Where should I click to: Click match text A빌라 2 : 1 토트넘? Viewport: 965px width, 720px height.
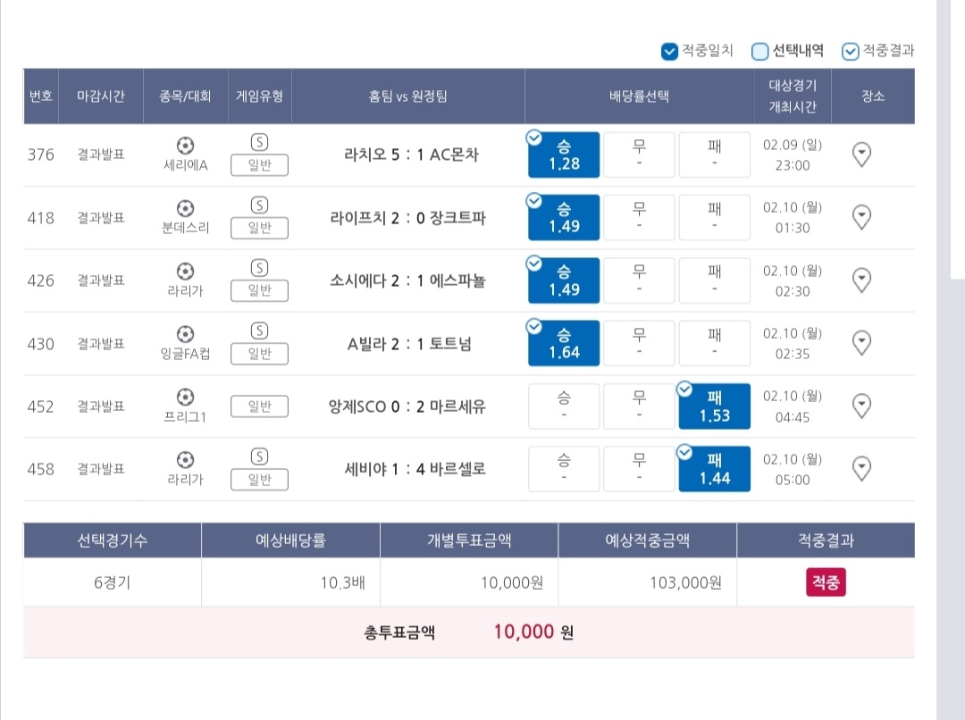[x=409, y=343]
